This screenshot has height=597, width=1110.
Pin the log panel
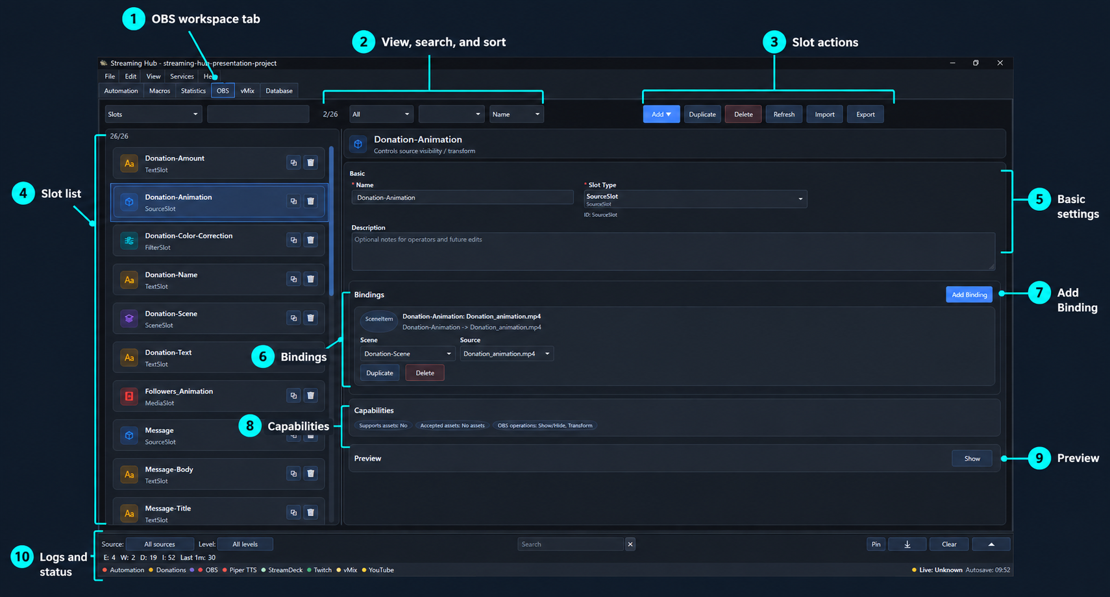[x=876, y=544]
